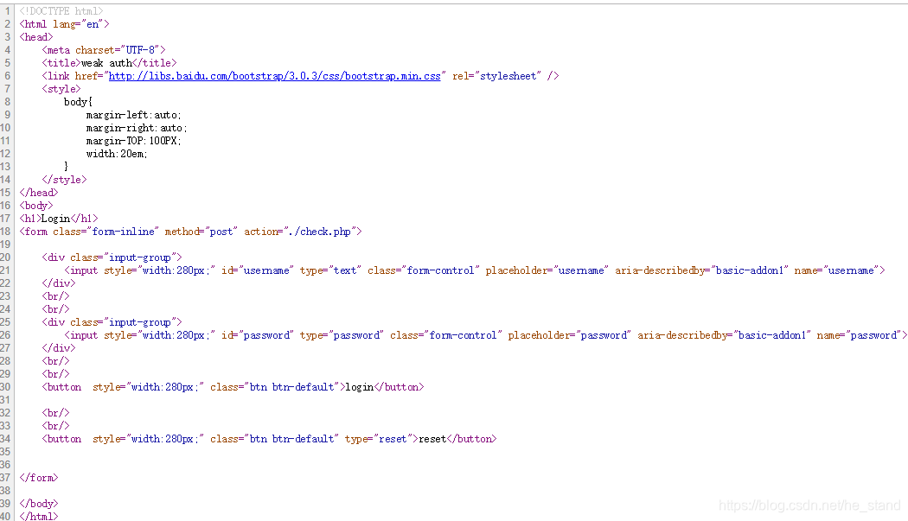
Task: Click the opening <body> tag on line 16
Action: point(36,206)
